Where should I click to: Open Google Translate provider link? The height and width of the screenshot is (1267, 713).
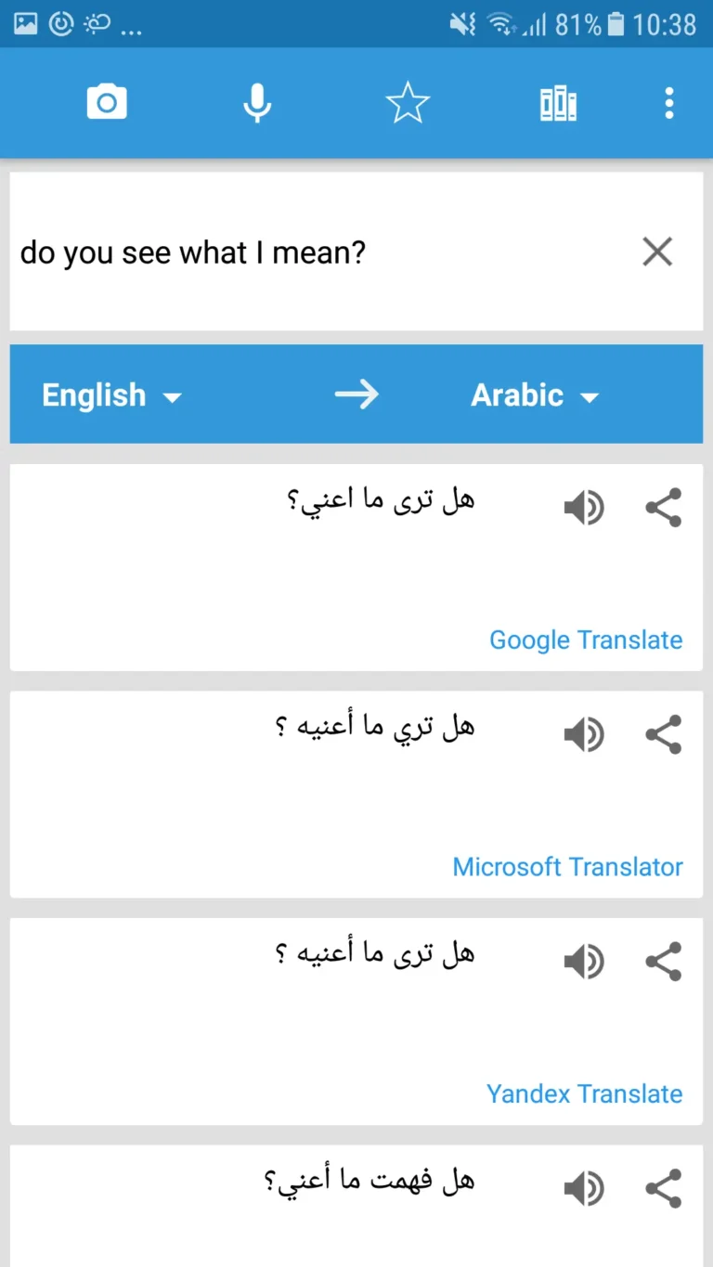[x=586, y=639]
